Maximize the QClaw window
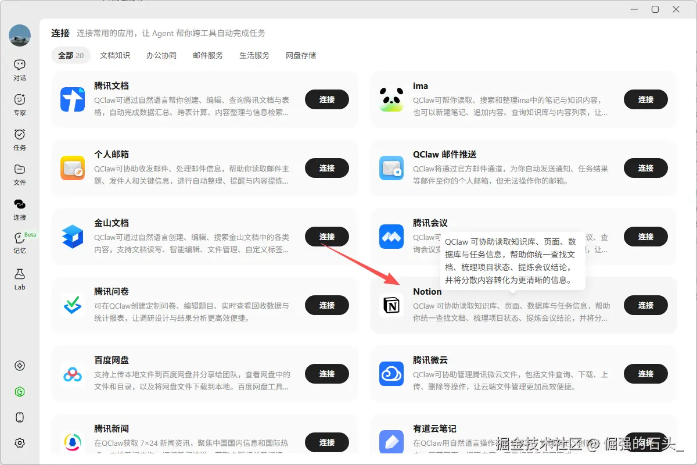 pos(655,9)
